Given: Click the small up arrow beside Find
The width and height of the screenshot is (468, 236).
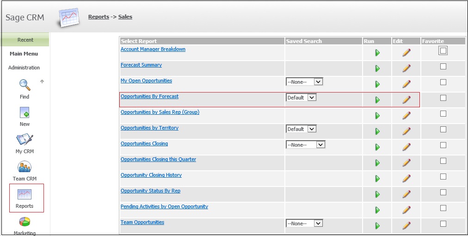Looking at the screenshot, I should [42, 81].
